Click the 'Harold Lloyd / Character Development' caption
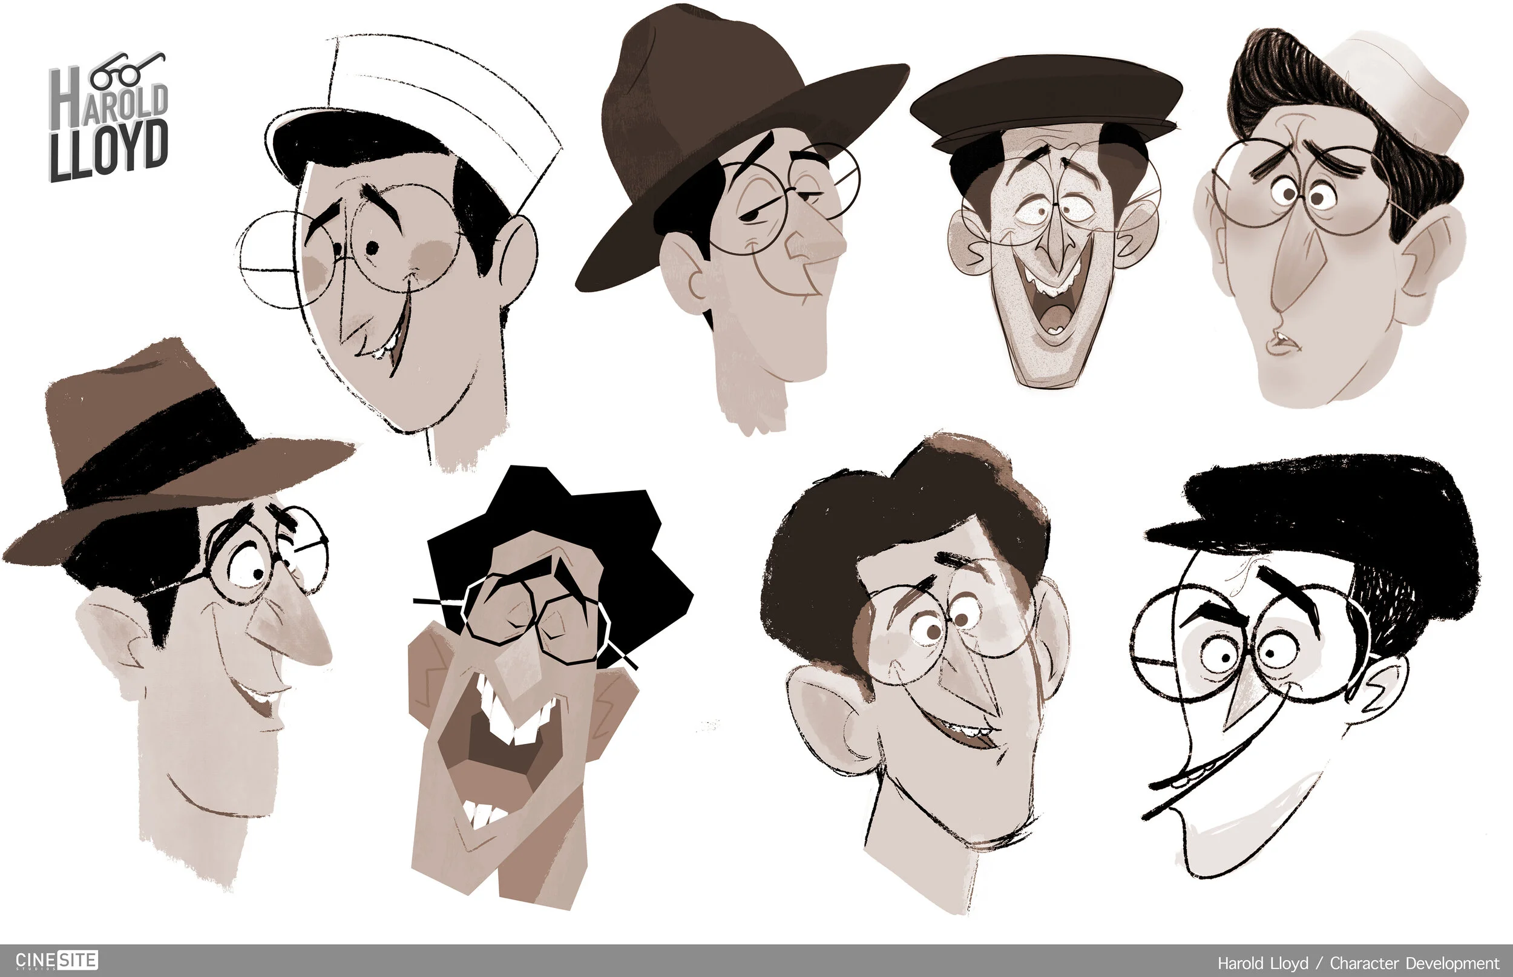This screenshot has height=977, width=1513. (1357, 963)
